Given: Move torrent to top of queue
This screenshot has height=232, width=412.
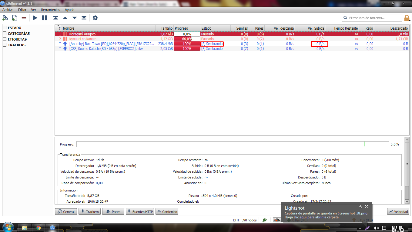Looking at the screenshot, I should tap(56, 18).
